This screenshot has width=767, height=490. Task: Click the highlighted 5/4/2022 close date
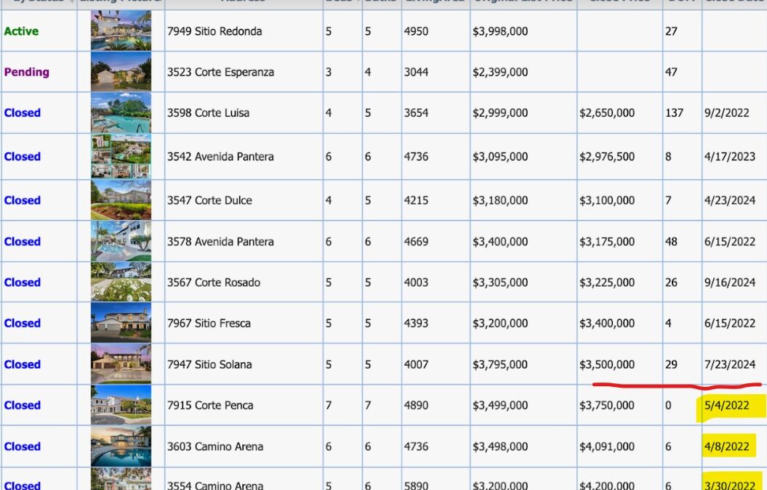click(x=726, y=406)
